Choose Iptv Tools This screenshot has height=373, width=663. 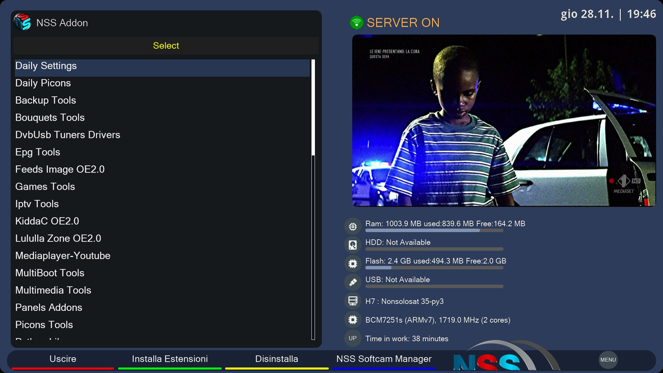click(162, 204)
